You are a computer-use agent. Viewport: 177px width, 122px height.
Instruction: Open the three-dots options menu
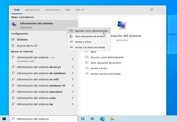coord(160,10)
